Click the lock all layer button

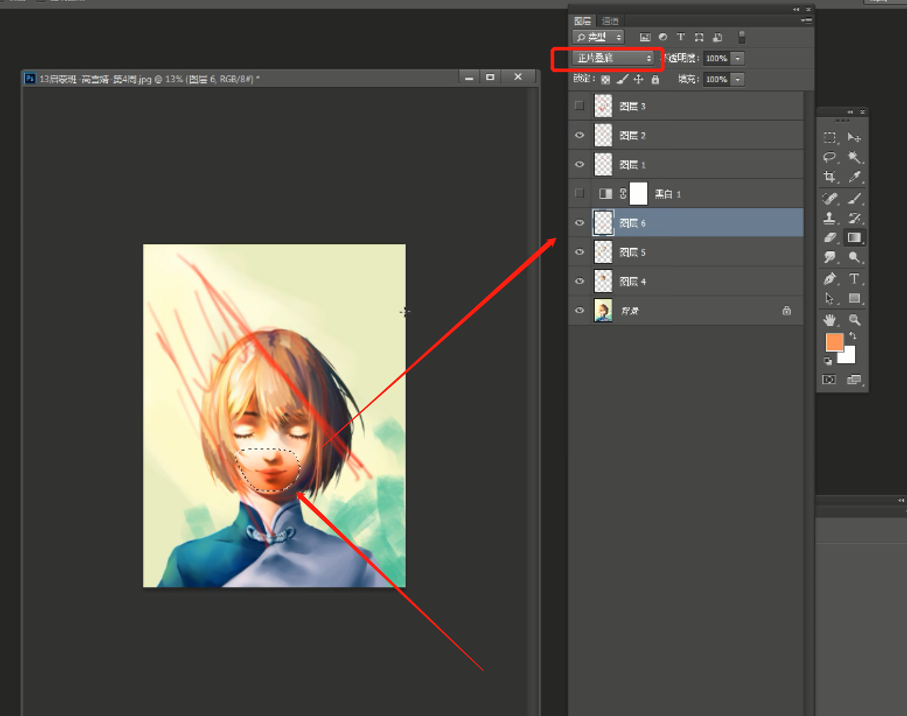coord(655,79)
